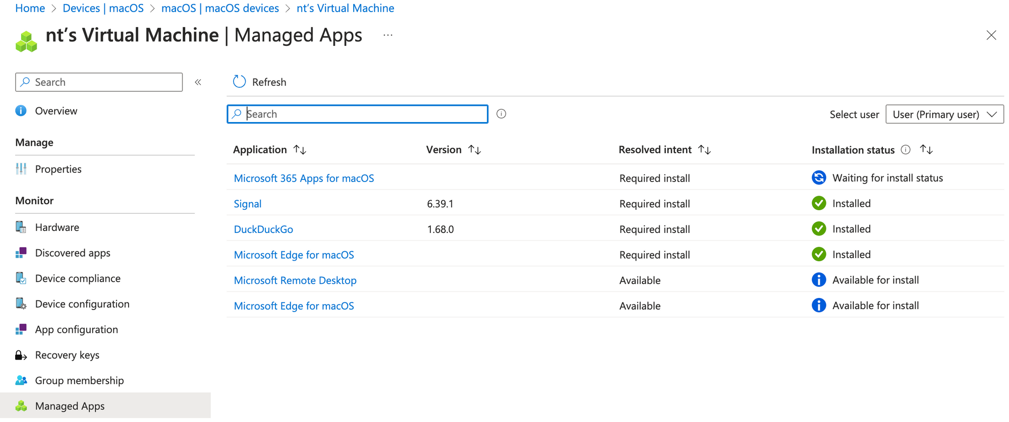Click Required install intent for Signal
Screen dimensions: 1009x422
654,204
